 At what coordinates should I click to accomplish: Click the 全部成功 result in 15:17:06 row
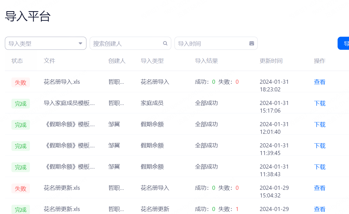pyautogui.click(x=207, y=103)
